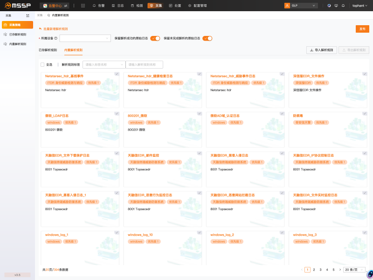Click the 发布 button
The width and height of the screenshot is (373, 280).
362,29
